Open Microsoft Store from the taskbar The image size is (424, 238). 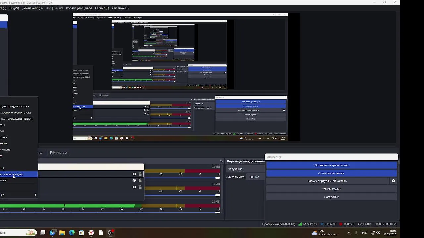81,233
